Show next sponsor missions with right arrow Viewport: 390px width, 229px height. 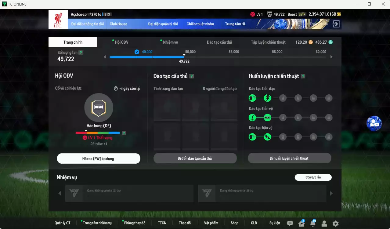[331, 193]
